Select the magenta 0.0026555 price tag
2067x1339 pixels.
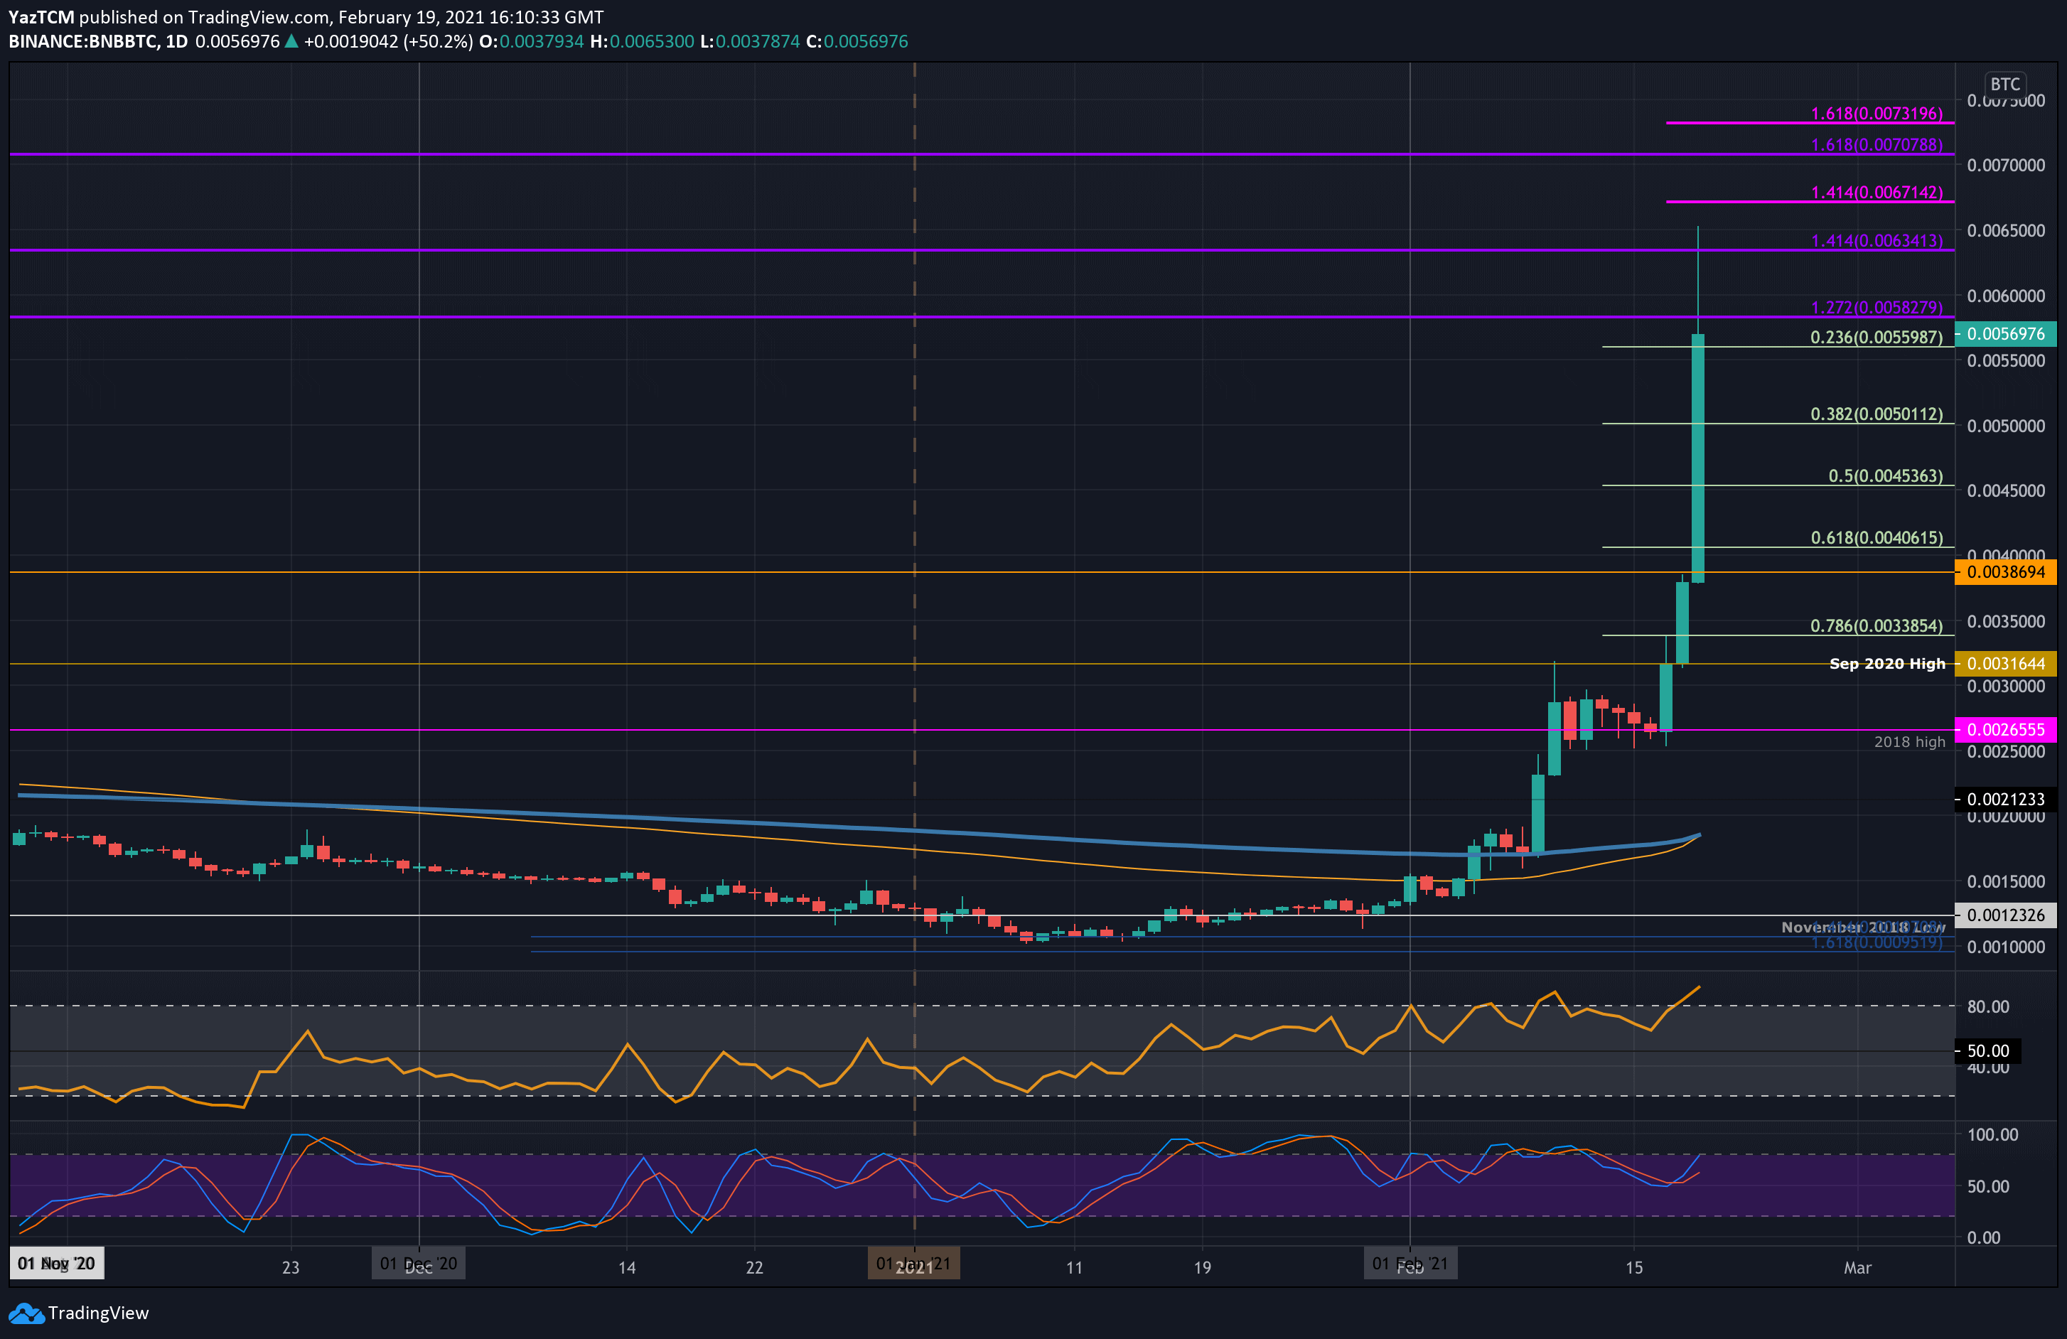point(2005,731)
